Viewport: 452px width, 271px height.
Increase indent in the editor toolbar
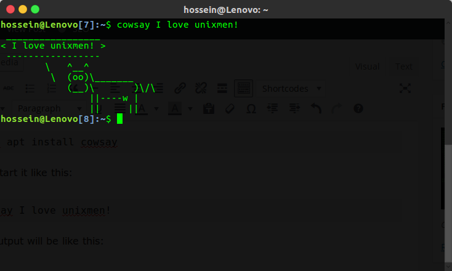tap(294, 108)
